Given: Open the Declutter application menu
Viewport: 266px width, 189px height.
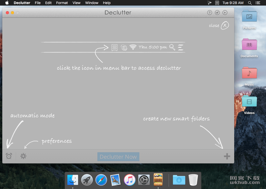Looking at the screenshot, I should tap(22, 3).
